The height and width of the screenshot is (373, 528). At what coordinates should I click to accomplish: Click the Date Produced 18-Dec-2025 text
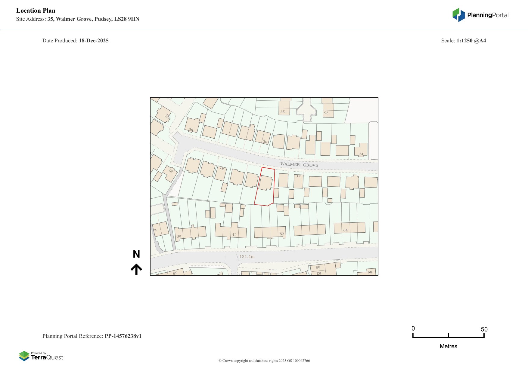click(x=76, y=41)
